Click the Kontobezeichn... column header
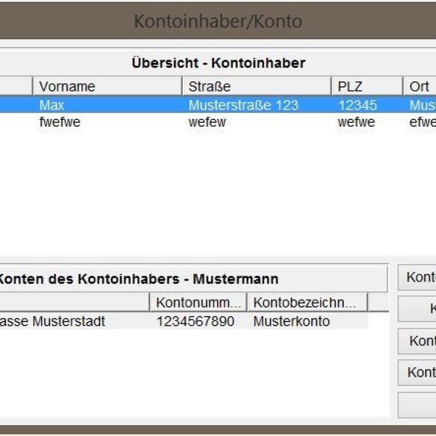 [306, 302]
